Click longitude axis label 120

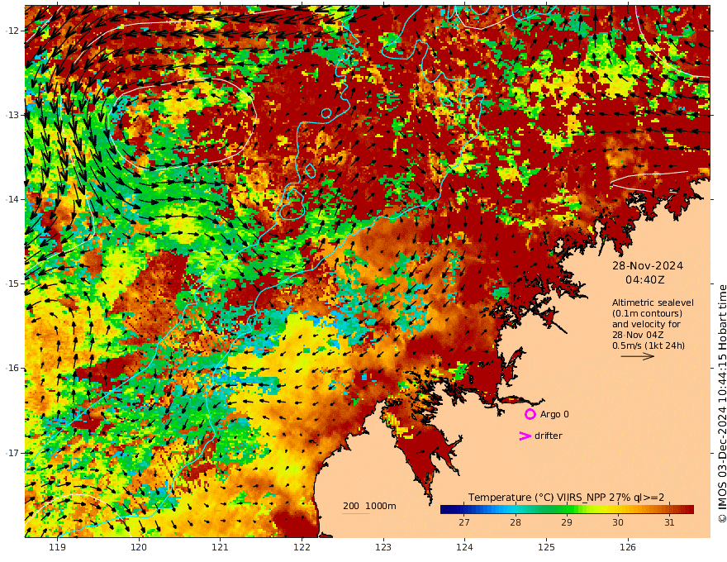[139, 547]
